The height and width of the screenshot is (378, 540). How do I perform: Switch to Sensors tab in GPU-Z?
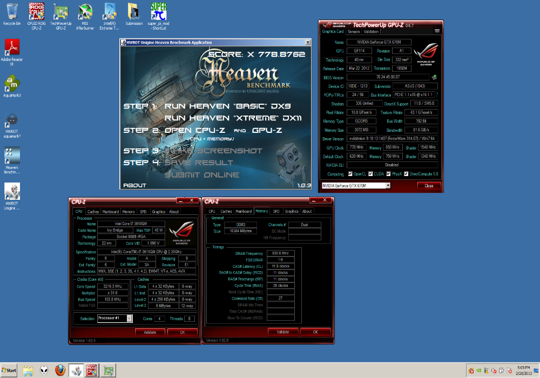pos(354,31)
